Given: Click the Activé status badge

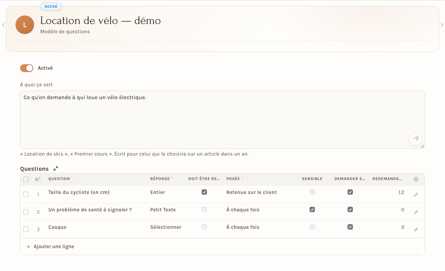Looking at the screenshot, I should (x=51, y=6).
